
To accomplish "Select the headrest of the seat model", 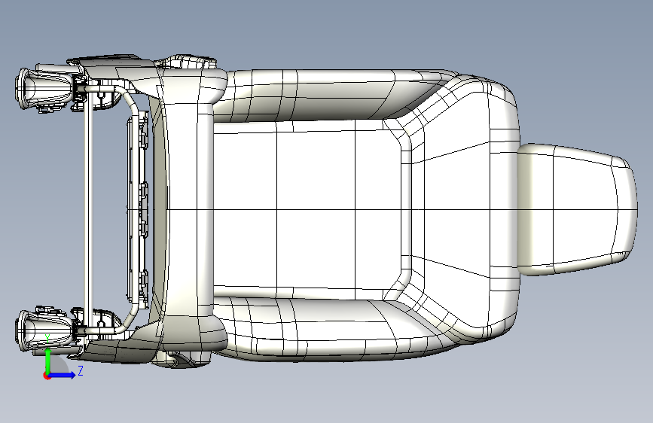I will point(577,209).
